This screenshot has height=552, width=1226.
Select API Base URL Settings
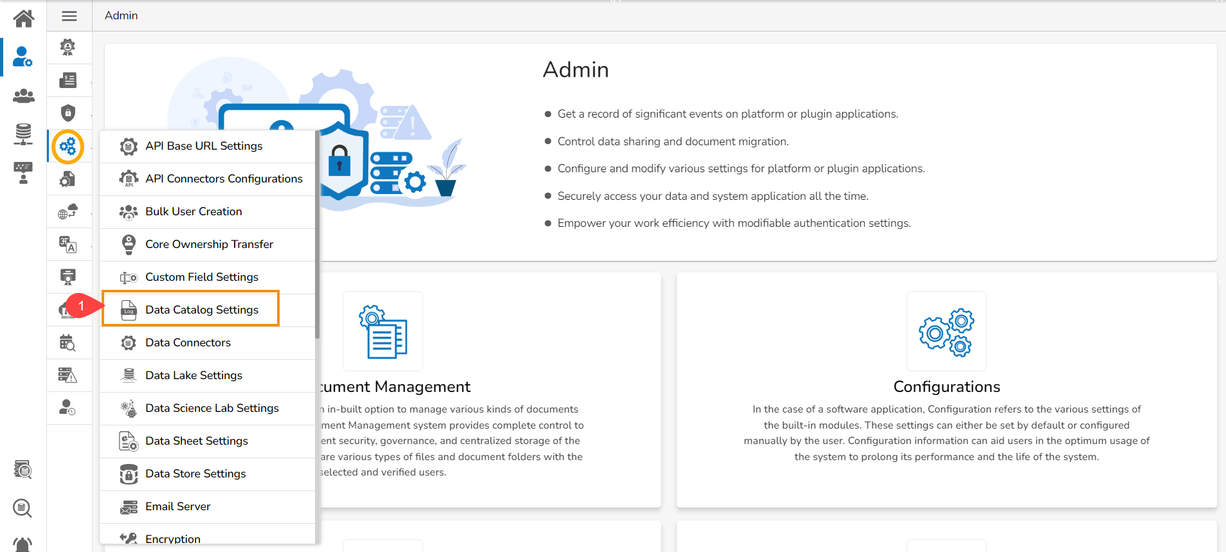pyautogui.click(x=207, y=147)
